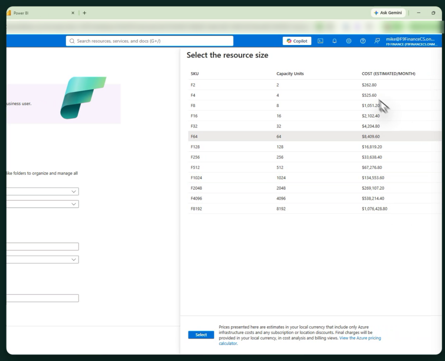445x361 pixels.
Task: Click the text field above the lowest dropdown
Action: [43, 247]
